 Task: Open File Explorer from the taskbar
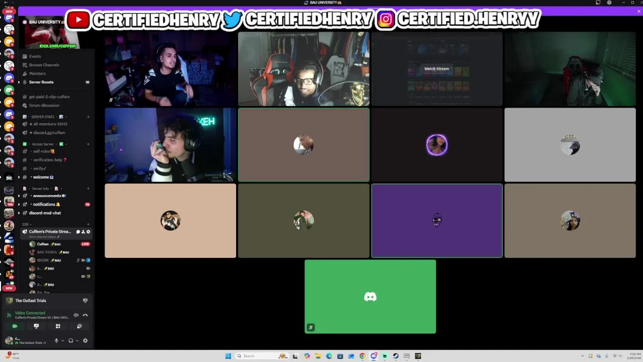tap(318, 356)
